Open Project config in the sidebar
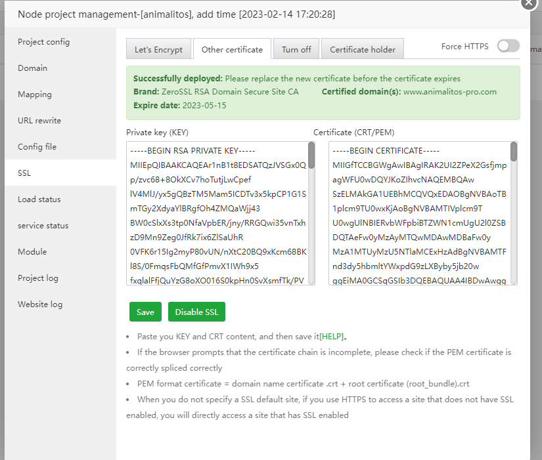This screenshot has height=460, width=542. pos(44,42)
